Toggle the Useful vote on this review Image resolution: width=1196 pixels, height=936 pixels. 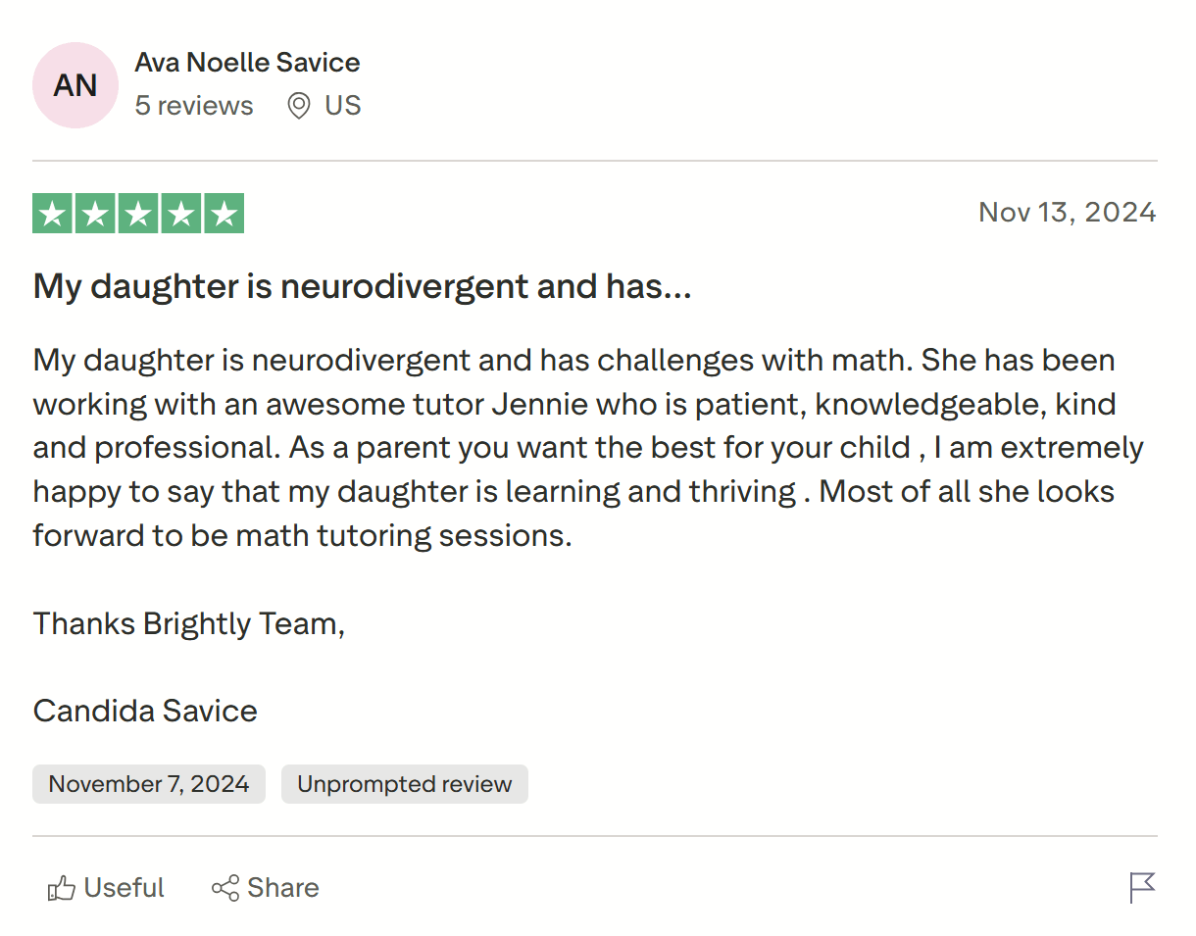[105, 887]
